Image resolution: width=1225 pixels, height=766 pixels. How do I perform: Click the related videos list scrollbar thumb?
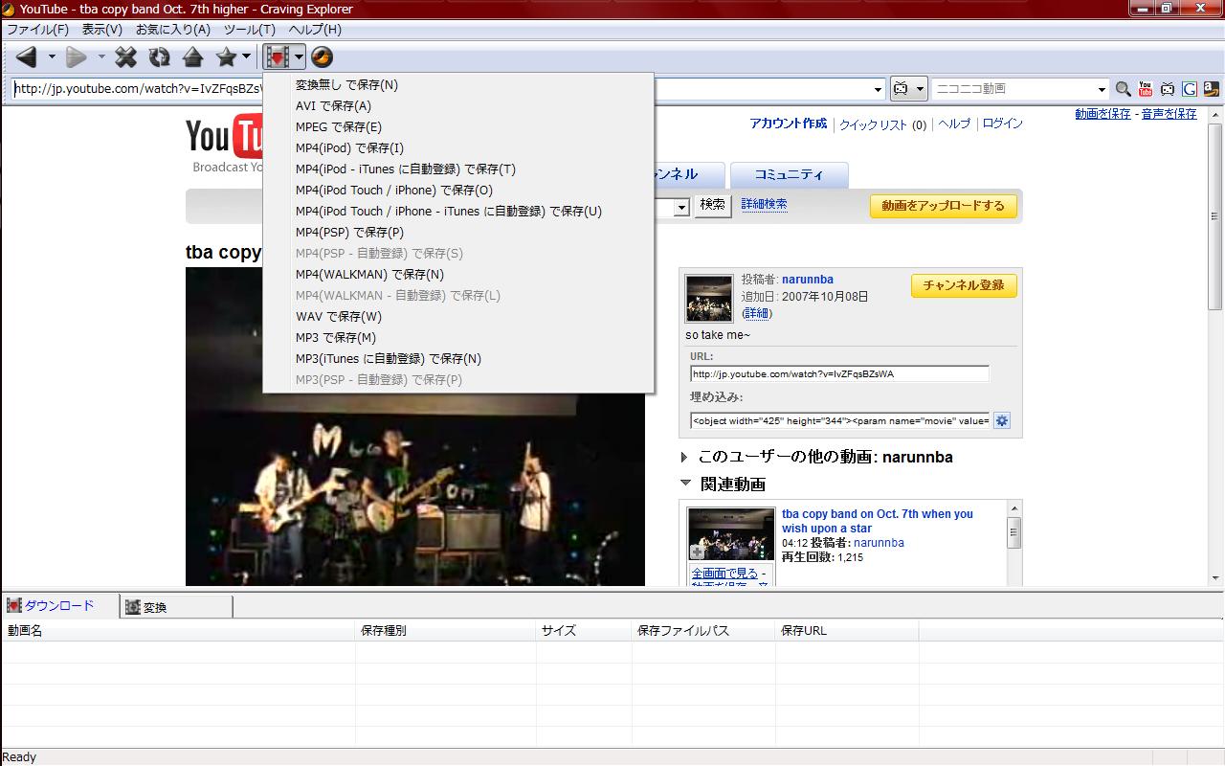(1013, 532)
